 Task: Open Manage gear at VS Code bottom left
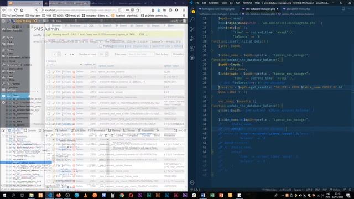tap(192, 182)
